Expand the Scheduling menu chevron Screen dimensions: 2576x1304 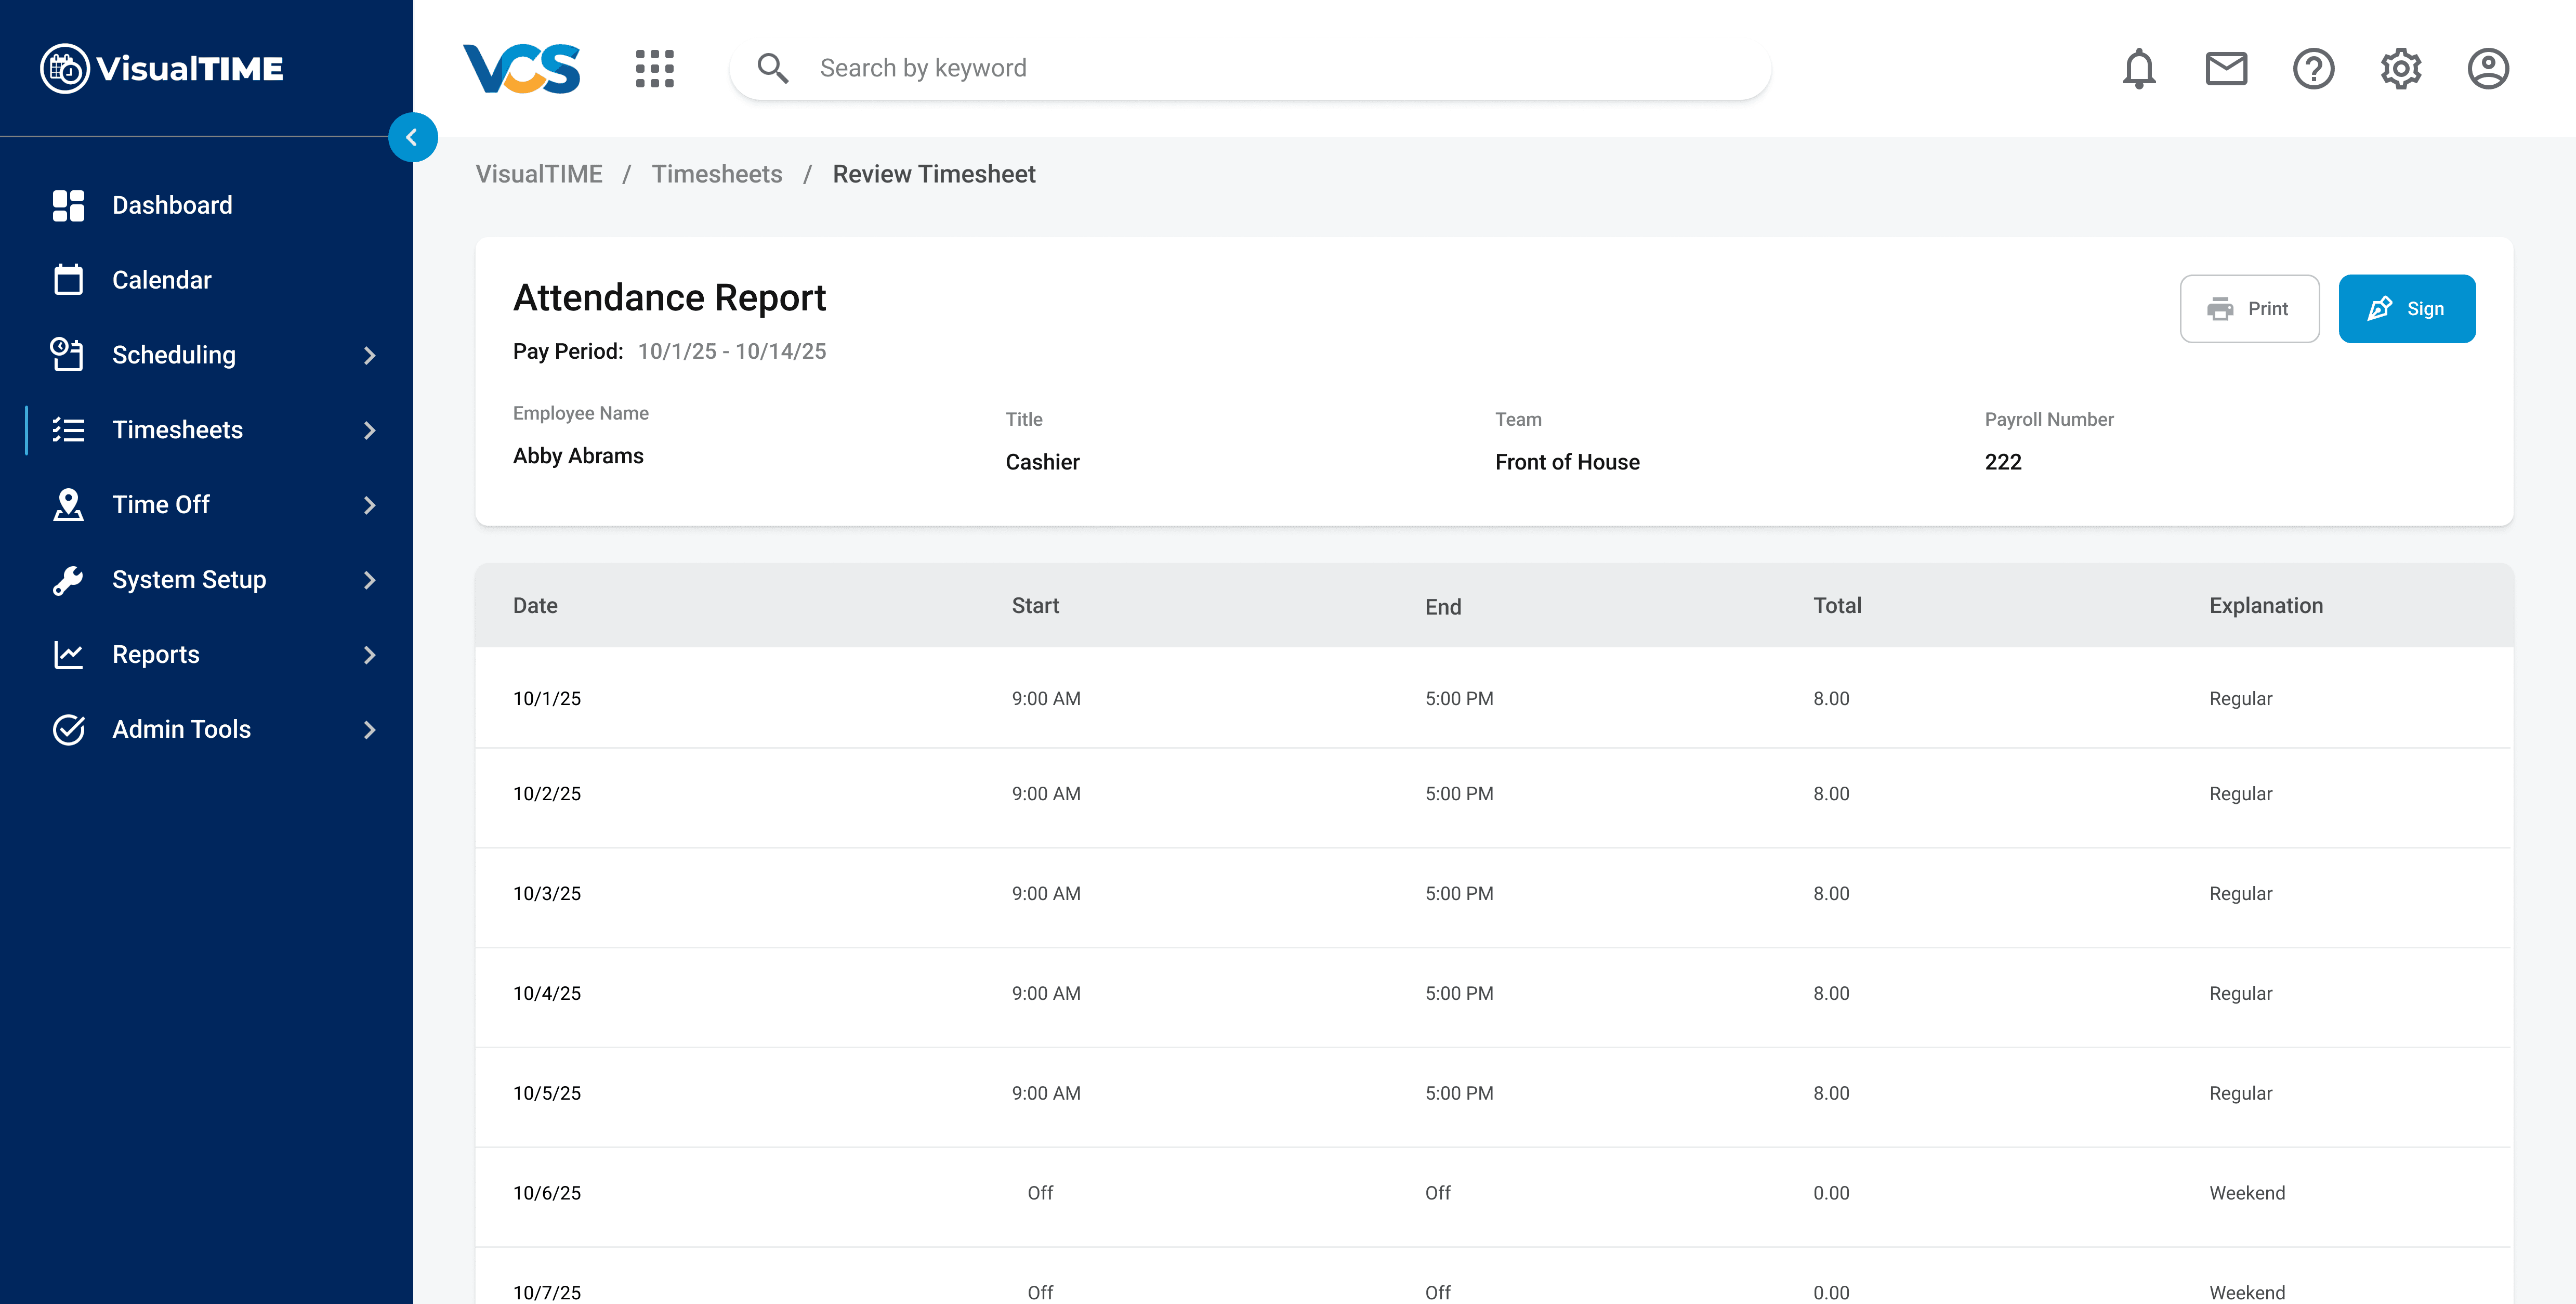(x=370, y=355)
